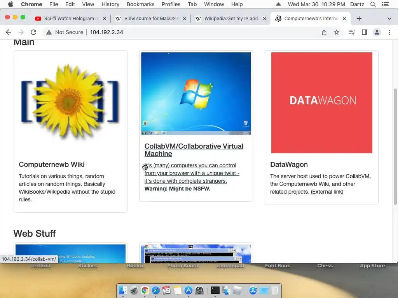Image resolution: width=398 pixels, height=298 pixels.
Task: Click Chrome icon in the Dock
Action: coord(145,290)
